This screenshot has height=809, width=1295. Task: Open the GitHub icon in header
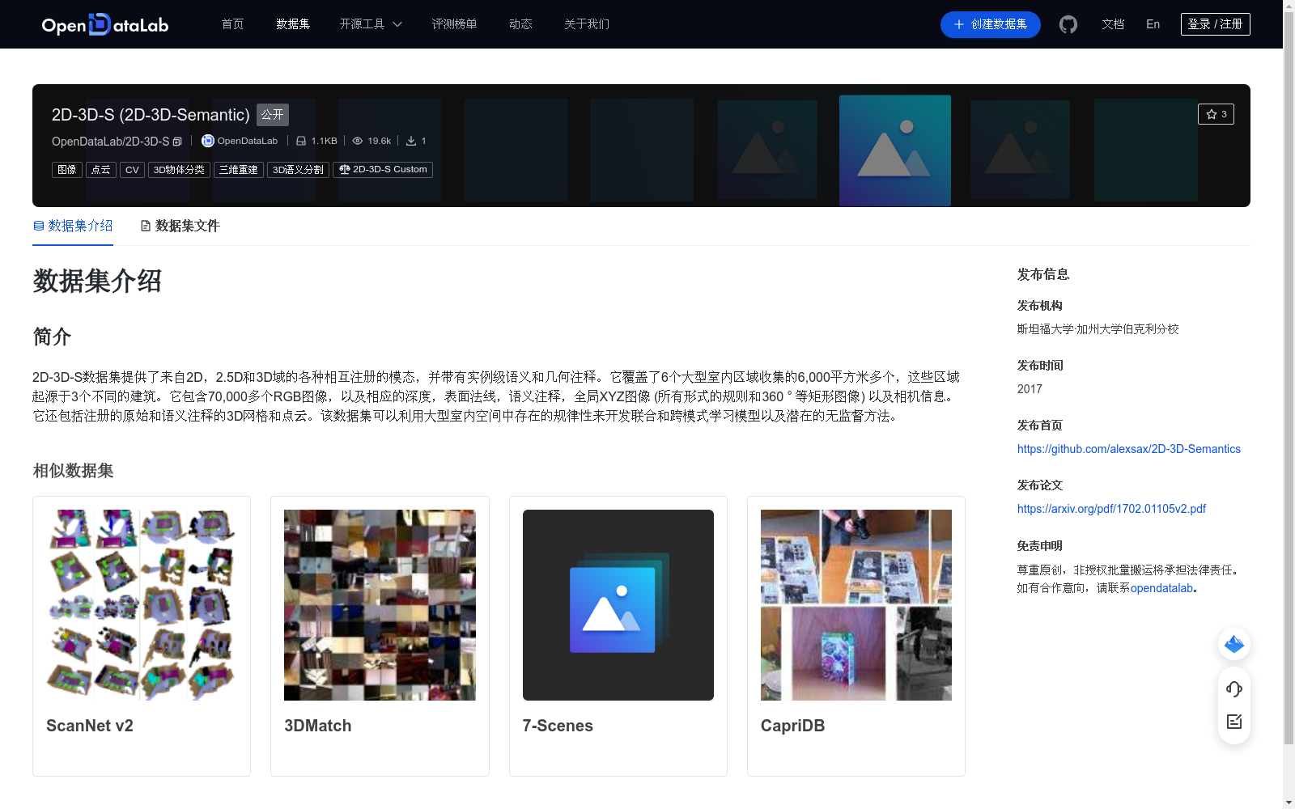pyautogui.click(x=1068, y=24)
